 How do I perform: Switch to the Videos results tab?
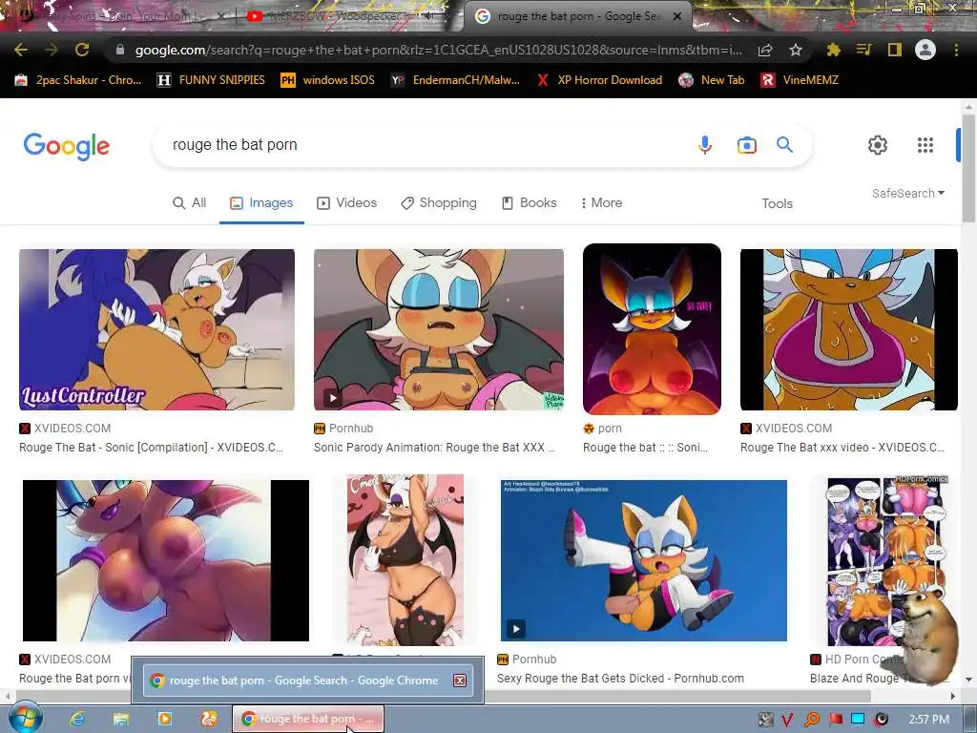346,202
